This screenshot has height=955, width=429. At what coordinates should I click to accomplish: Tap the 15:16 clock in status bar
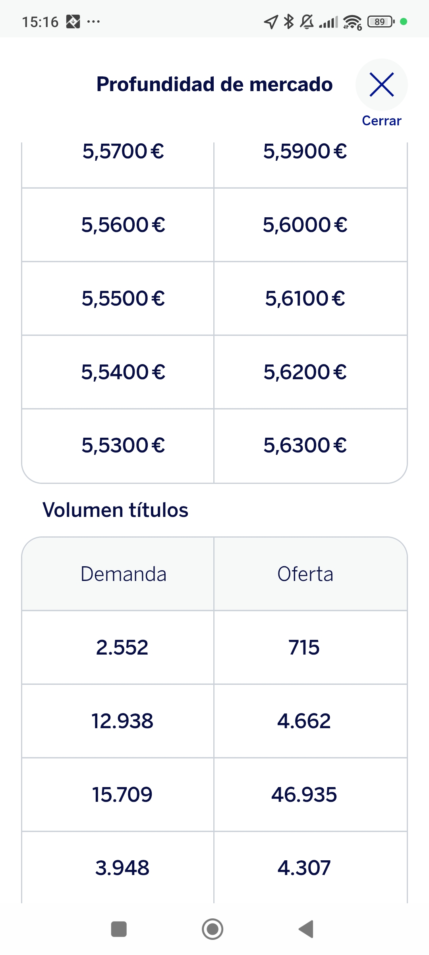point(40,22)
